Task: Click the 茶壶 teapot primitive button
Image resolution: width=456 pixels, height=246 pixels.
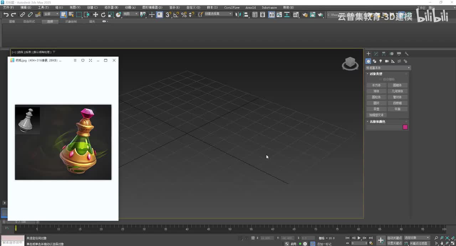Action: 377,109
